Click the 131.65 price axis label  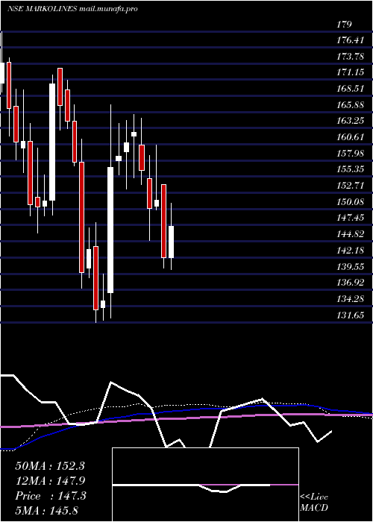pos(350,315)
